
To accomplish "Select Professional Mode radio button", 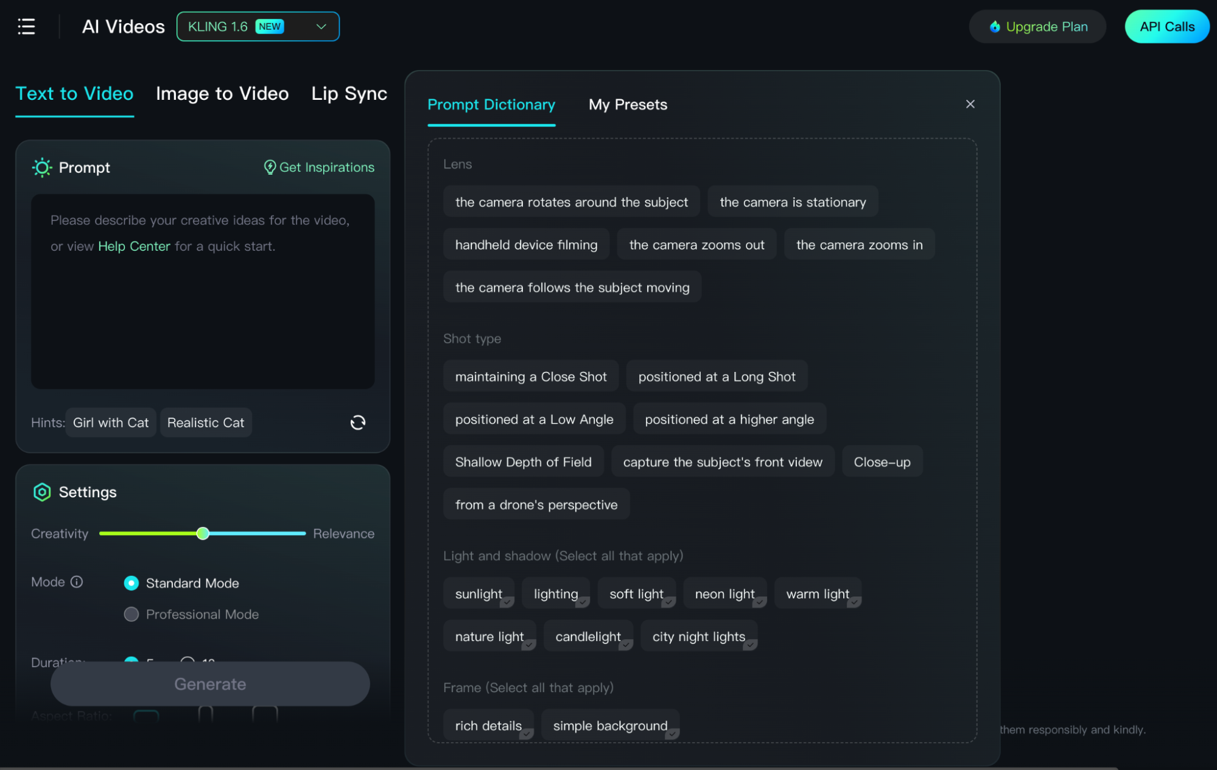I will pyautogui.click(x=131, y=614).
